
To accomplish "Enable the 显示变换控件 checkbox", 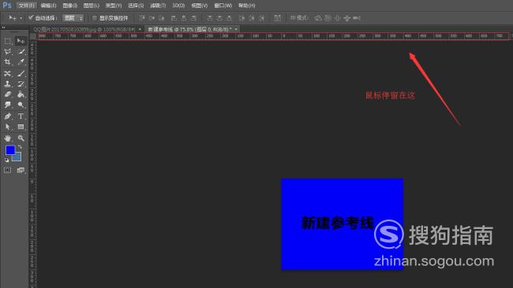I will click(95, 18).
